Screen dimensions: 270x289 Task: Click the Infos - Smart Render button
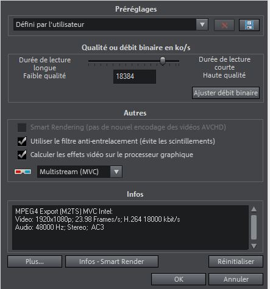tap(112, 262)
